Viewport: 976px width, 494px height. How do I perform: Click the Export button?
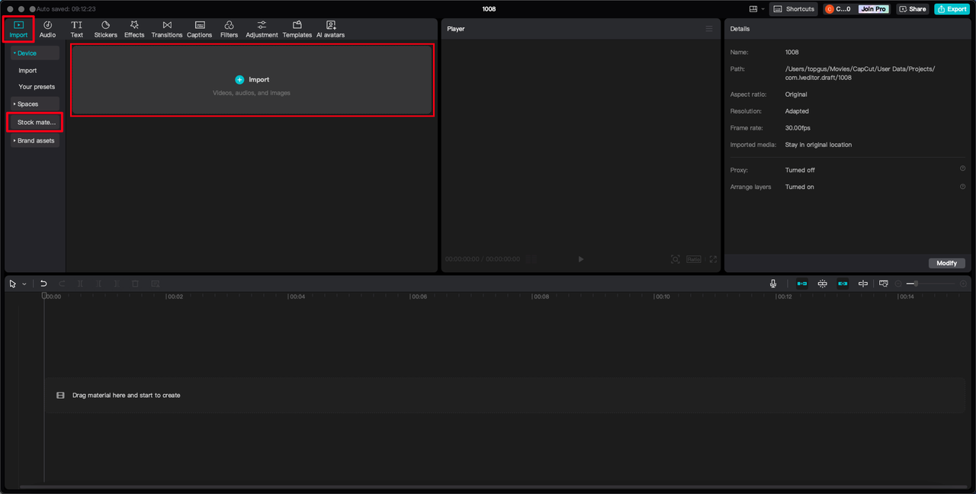pos(952,9)
